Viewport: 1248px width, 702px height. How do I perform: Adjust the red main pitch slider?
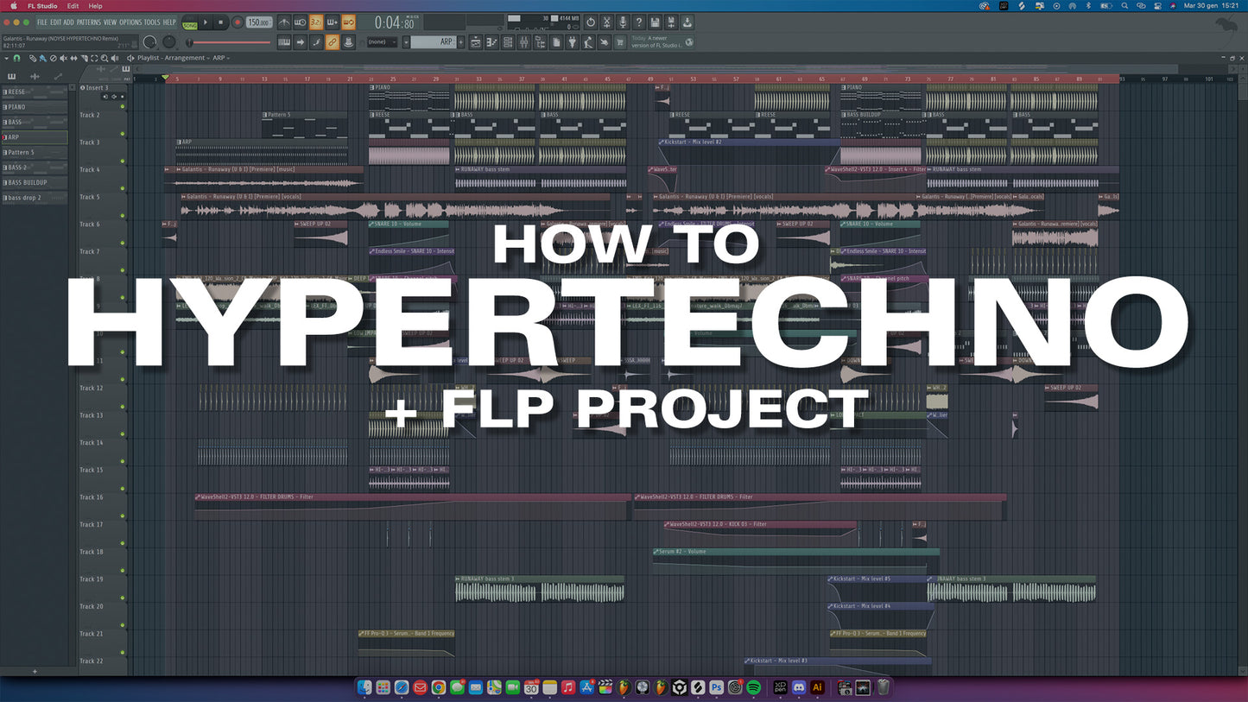pyautogui.click(x=226, y=42)
